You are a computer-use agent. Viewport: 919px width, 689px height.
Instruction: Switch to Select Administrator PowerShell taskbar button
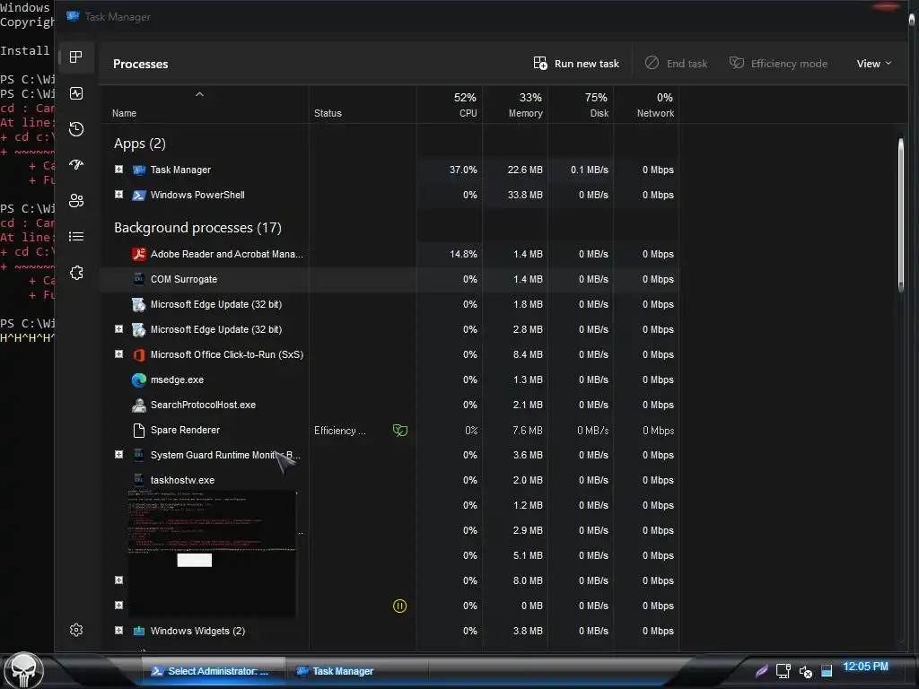point(214,671)
